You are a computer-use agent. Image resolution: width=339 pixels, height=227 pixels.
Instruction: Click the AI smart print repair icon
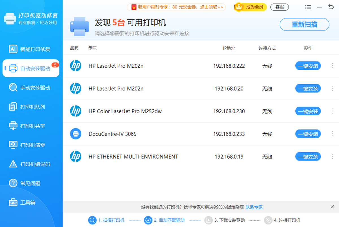tap(13, 49)
